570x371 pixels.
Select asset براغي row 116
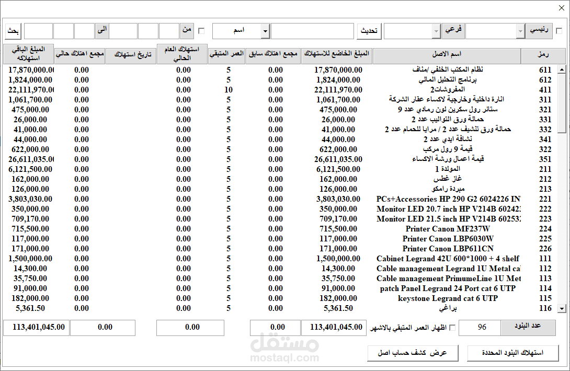point(280,308)
